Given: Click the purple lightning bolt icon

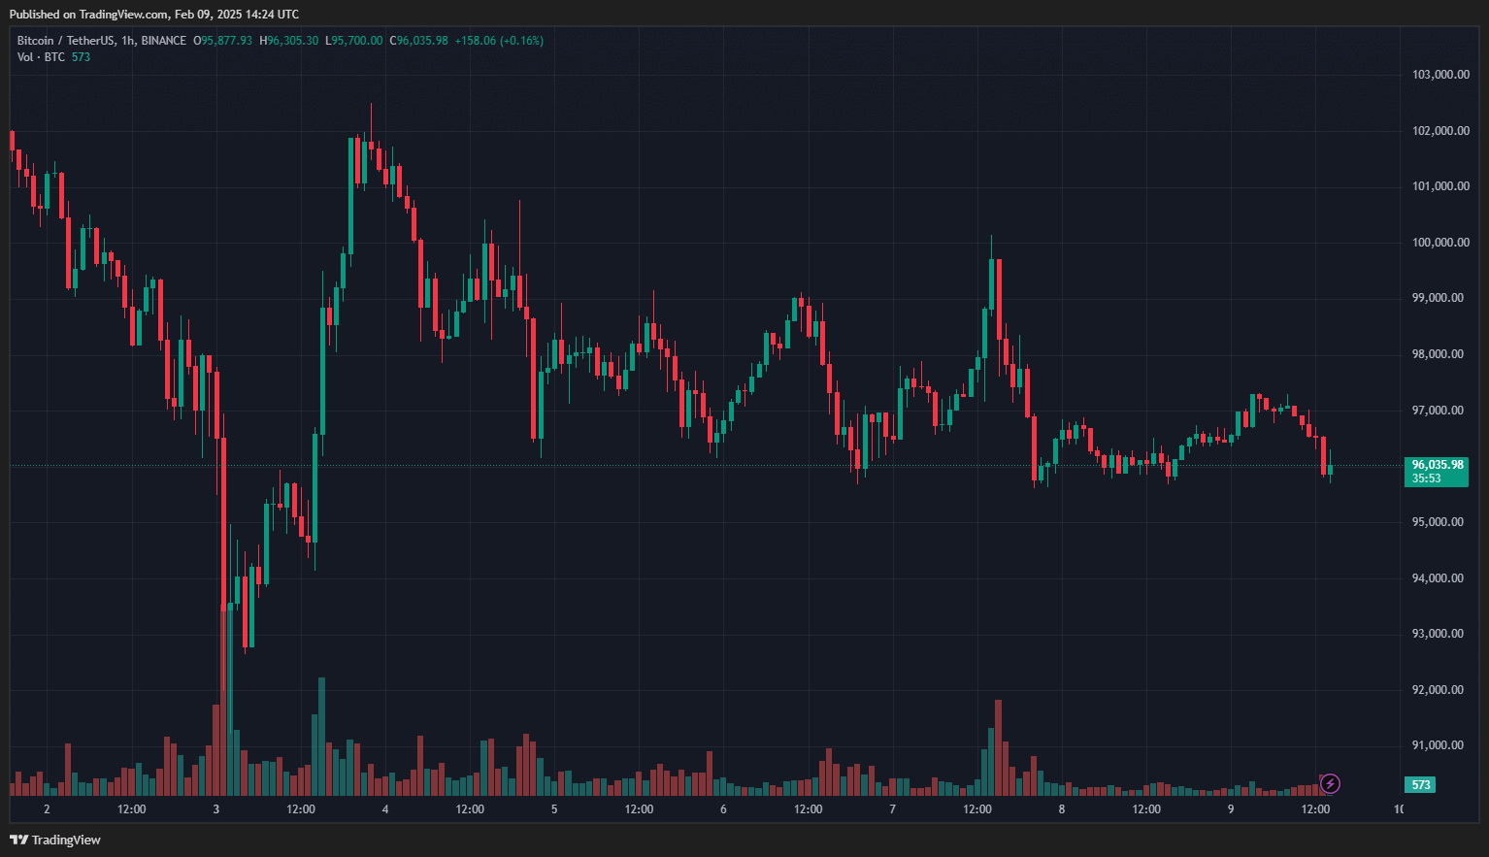Looking at the screenshot, I should (x=1330, y=783).
